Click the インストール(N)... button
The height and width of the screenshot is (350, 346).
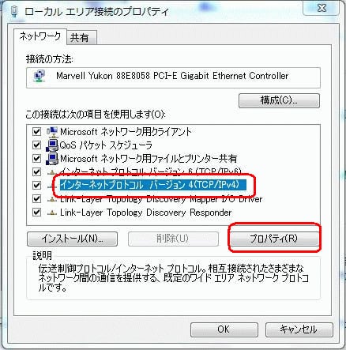pos(72,239)
